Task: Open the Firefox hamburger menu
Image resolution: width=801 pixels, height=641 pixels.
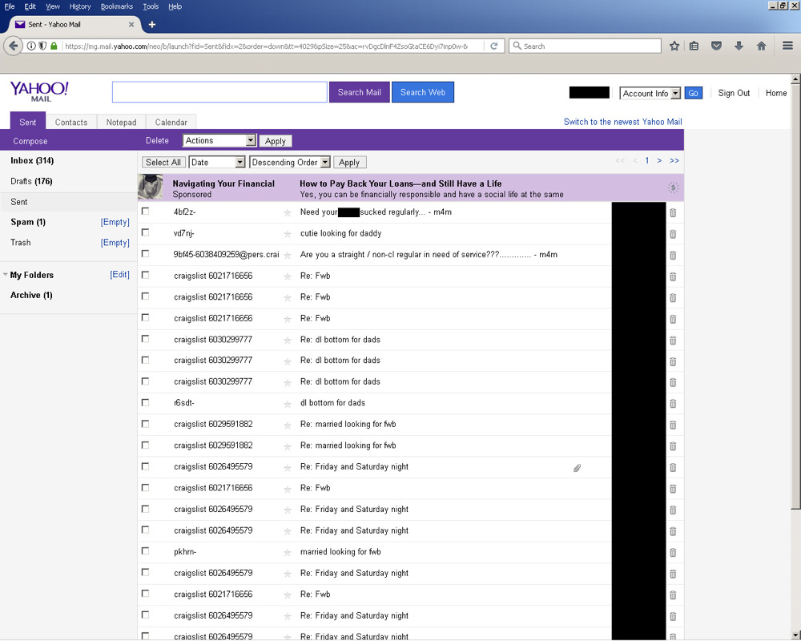Action: [787, 46]
